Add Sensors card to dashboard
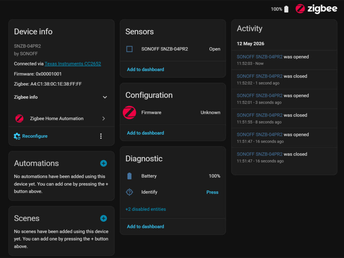The height and width of the screenshot is (258, 344). [145, 69]
